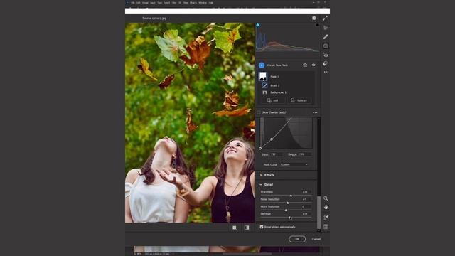Viewport: 455px width, 256px height.
Task: Open Camera Raw preferences gear icon
Action: coord(314,18)
